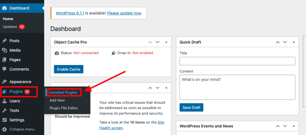Move Quick Draft widget down

[x=285, y=42]
